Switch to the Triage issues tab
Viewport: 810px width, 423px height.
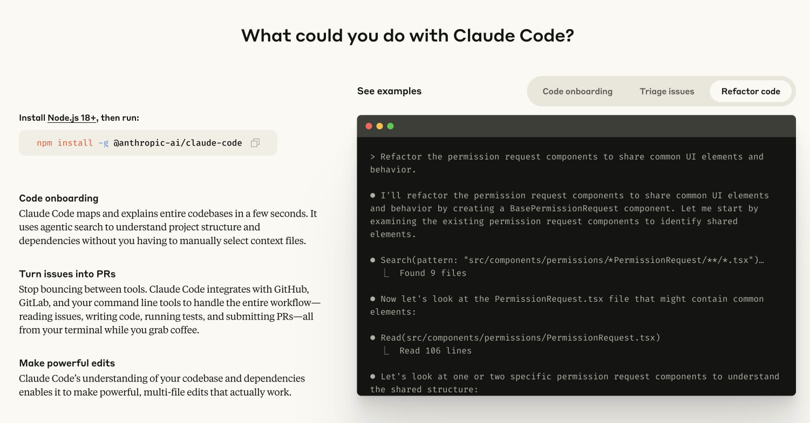(x=667, y=92)
